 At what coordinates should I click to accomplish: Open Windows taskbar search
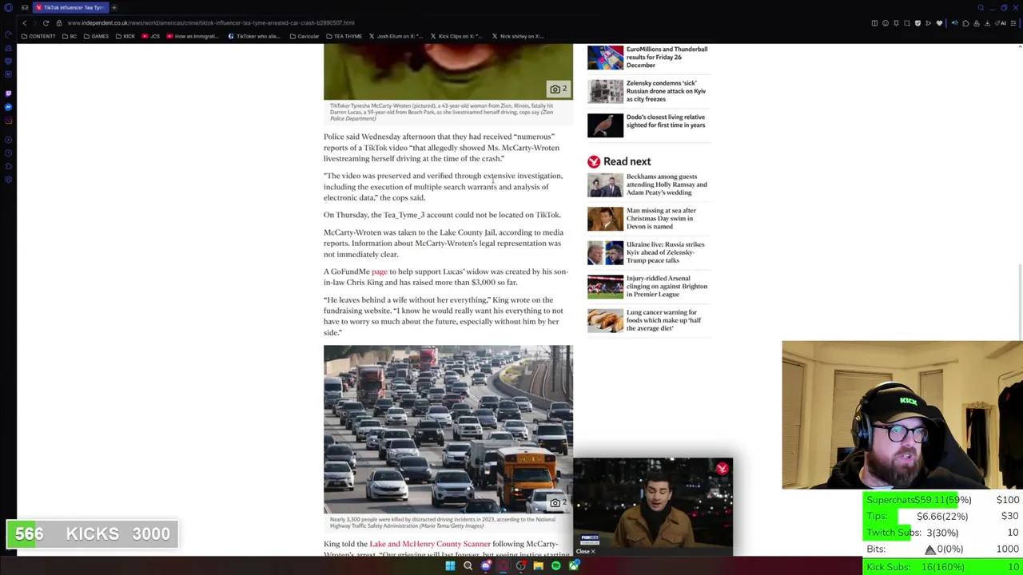click(468, 566)
